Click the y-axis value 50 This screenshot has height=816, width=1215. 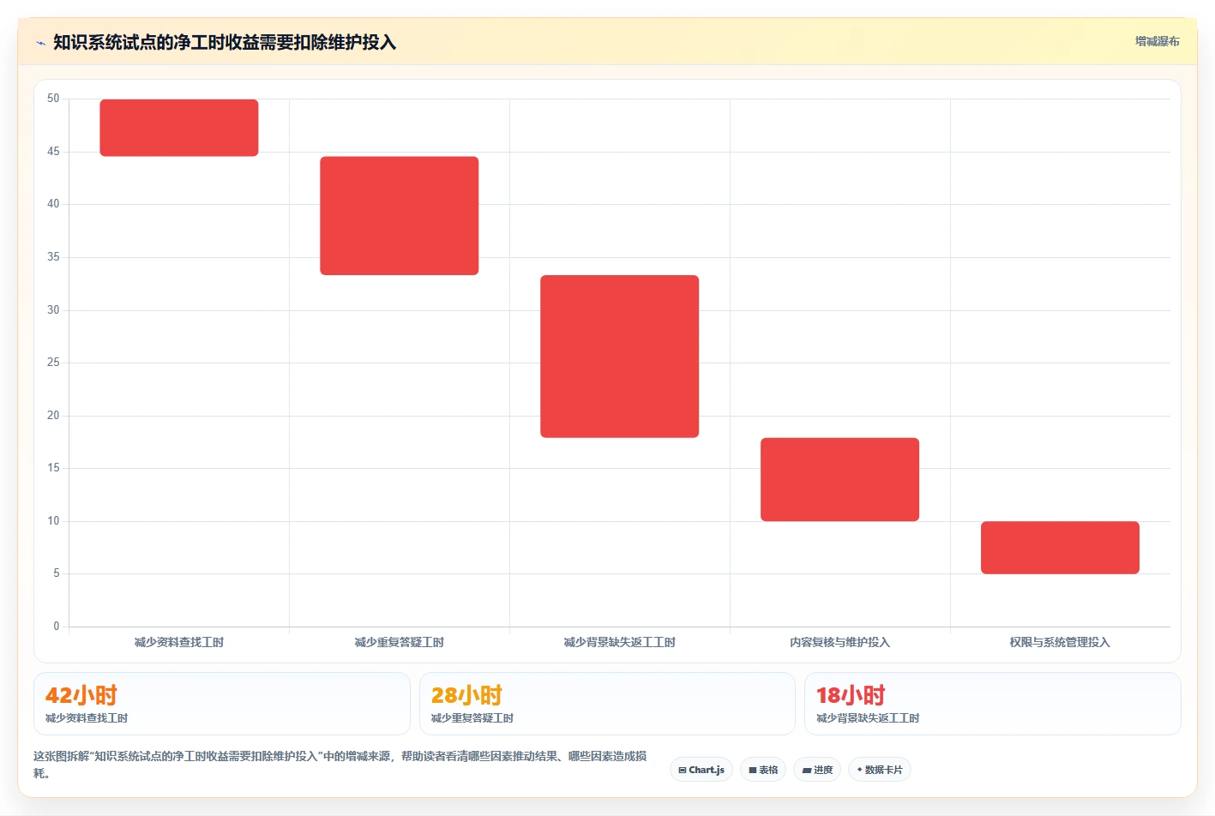53,99
